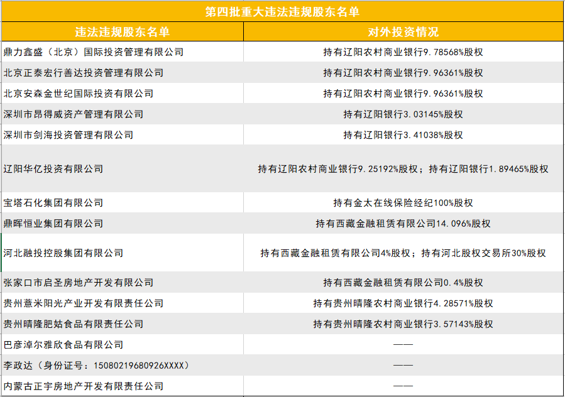This screenshot has height=397, width=565.
Task: Select cell 贵州薏米阳光产业开发有限责任公司
Action: tap(123, 303)
